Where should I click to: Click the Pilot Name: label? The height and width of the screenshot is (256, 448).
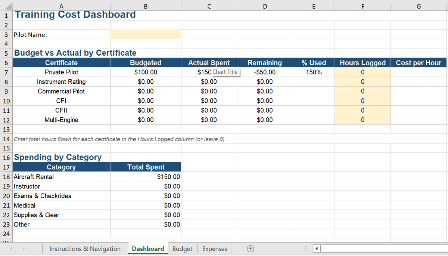(30, 35)
